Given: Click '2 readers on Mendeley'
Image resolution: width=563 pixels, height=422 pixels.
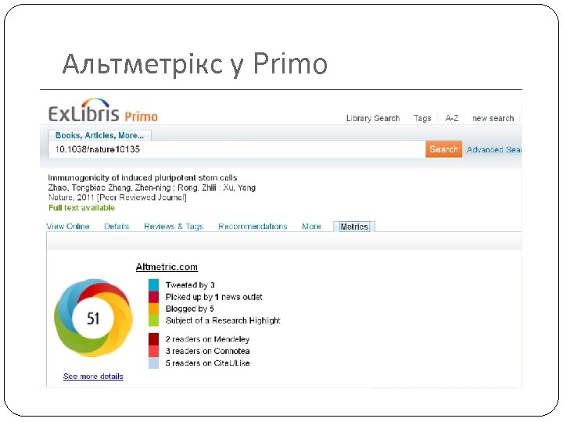Looking at the screenshot, I should (207, 339).
